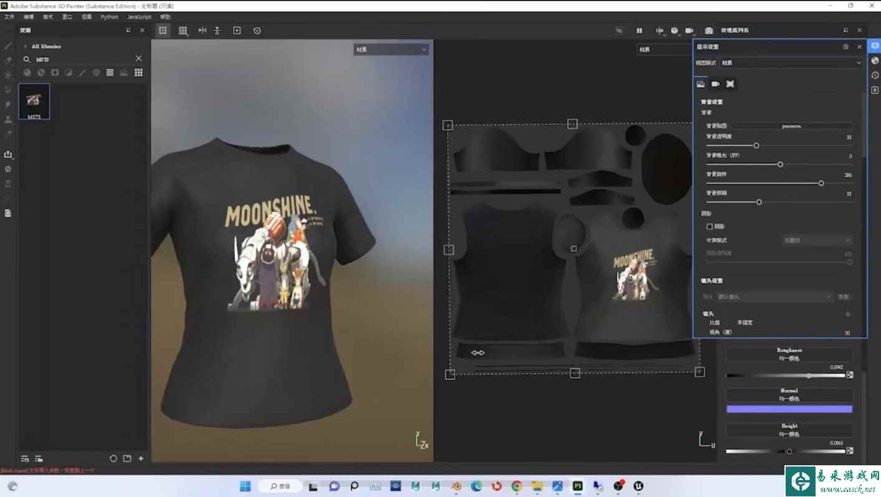Click the background rotation slider handle
The height and width of the screenshot is (497, 881).
click(821, 183)
